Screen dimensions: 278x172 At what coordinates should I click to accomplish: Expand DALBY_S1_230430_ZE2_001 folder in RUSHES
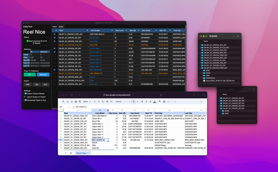click(x=200, y=45)
